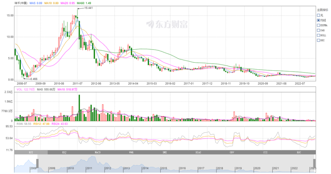
Task: Click the 0.466 low price label
Action: click(x=34, y=79)
